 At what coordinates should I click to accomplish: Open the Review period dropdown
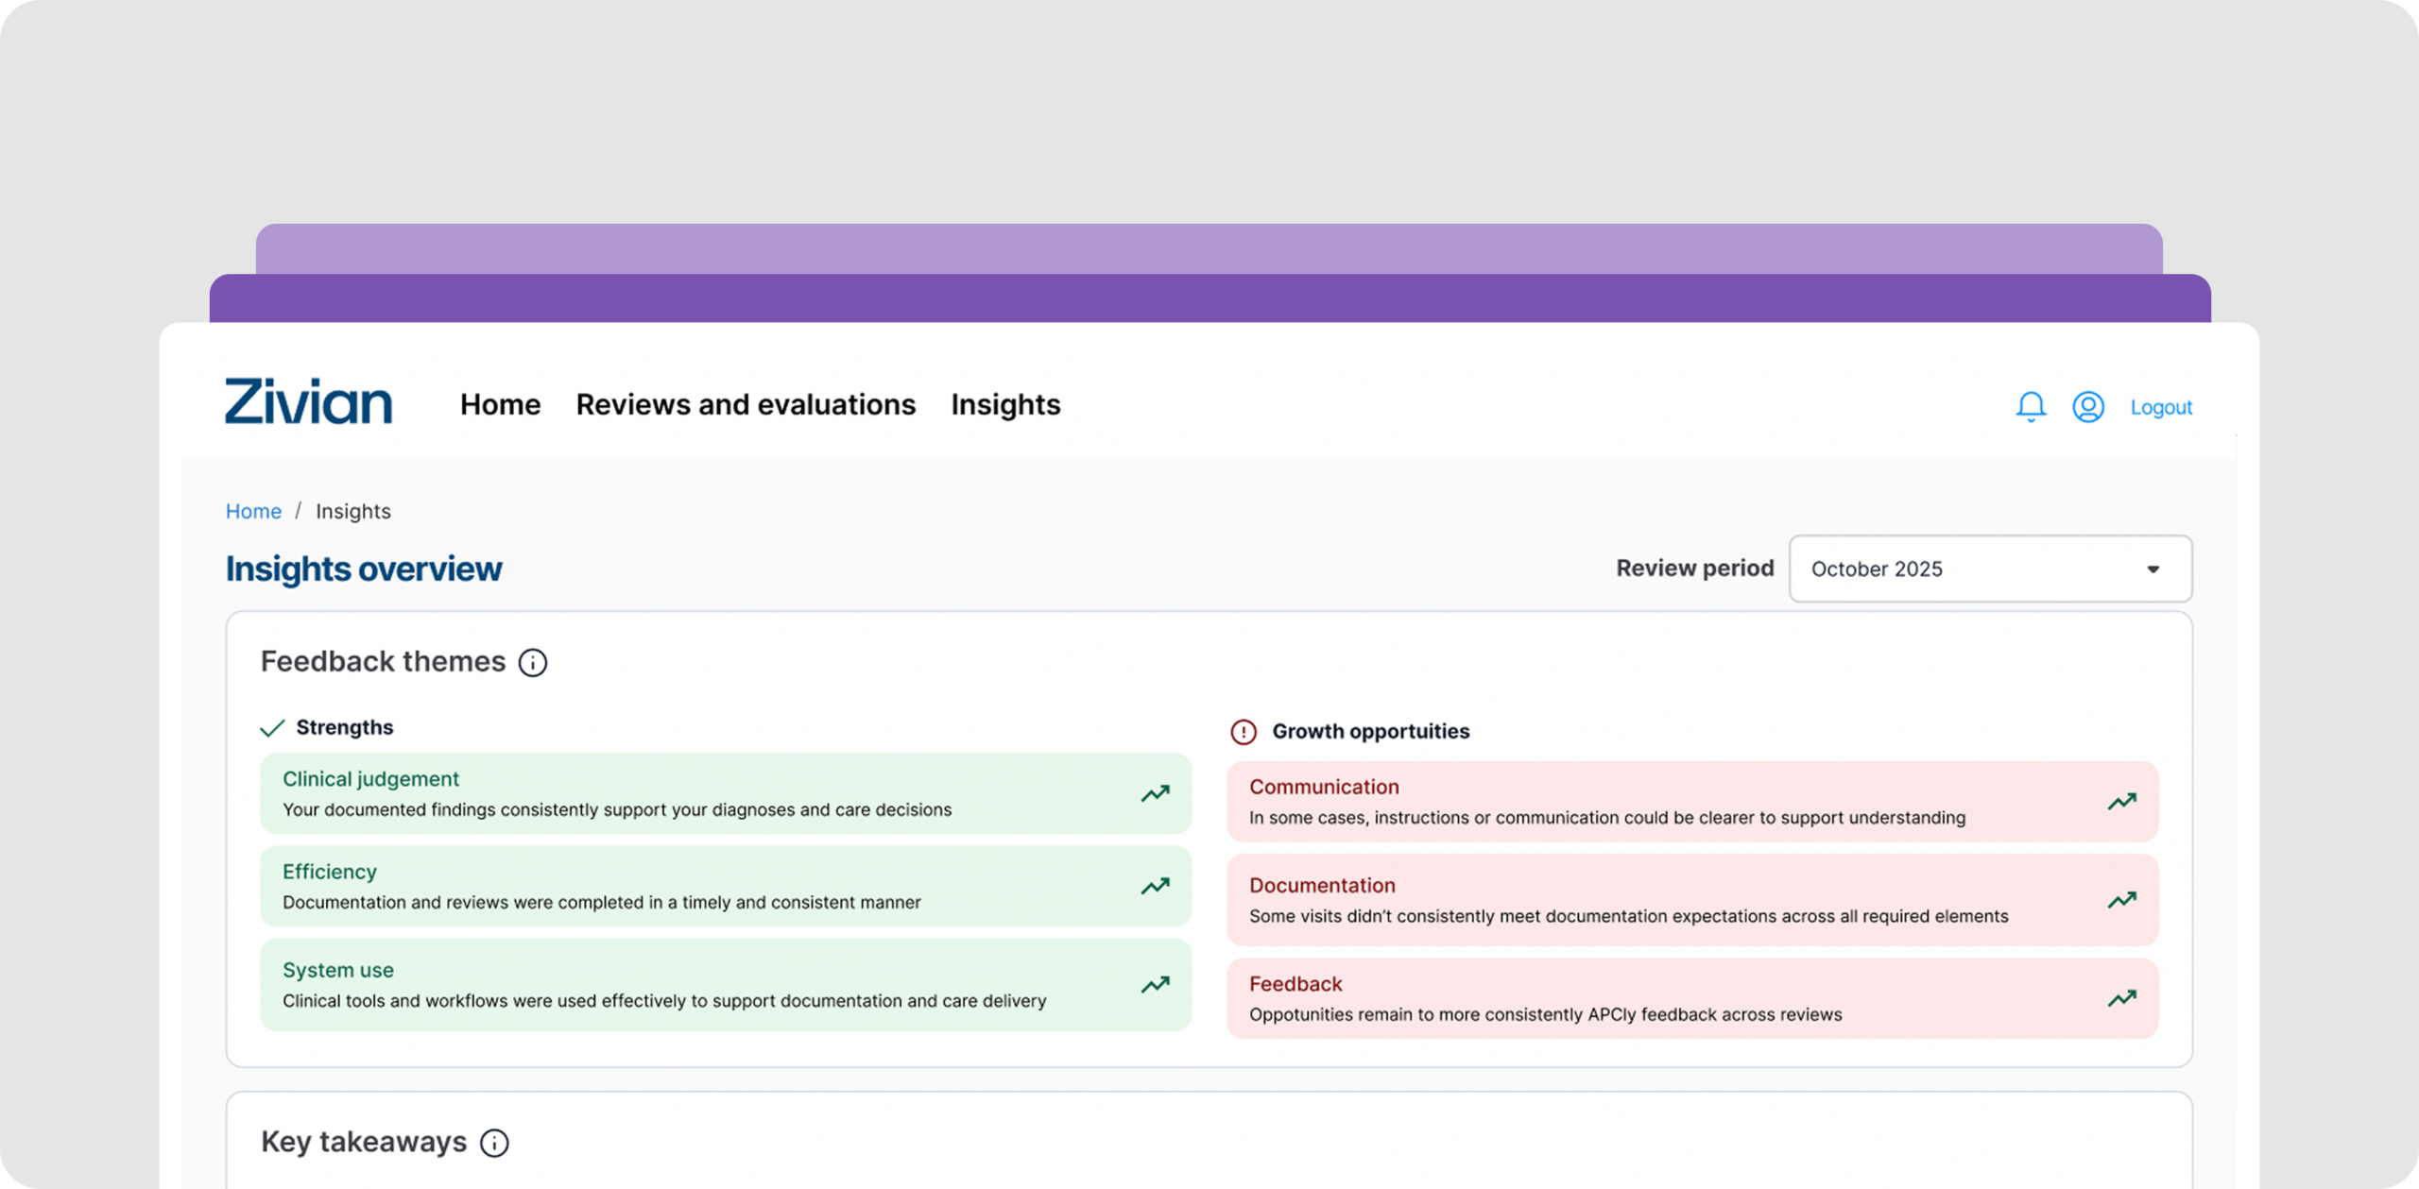coord(1991,569)
